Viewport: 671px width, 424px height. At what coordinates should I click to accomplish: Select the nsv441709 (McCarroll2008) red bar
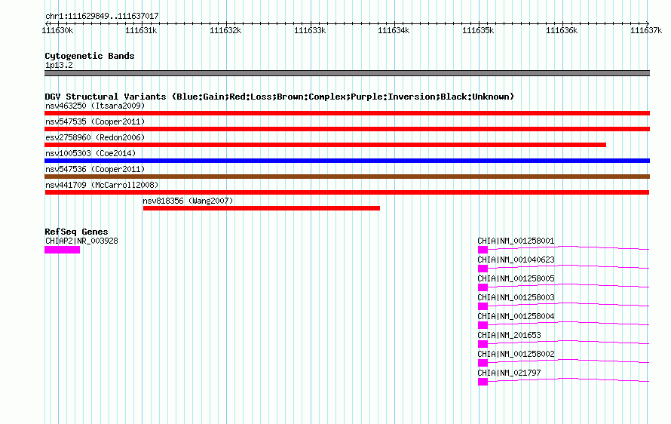[347, 192]
